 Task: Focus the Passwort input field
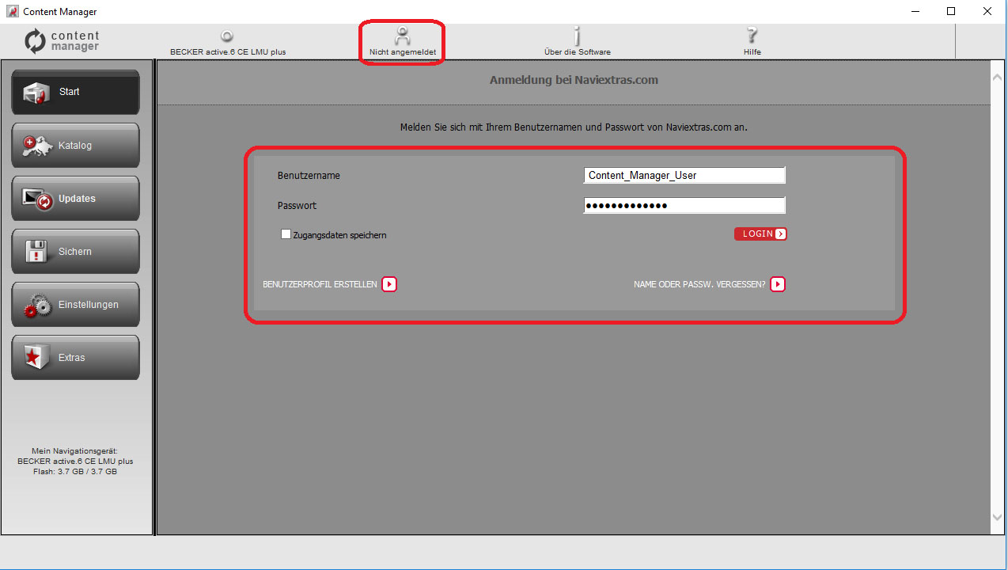[684, 205]
